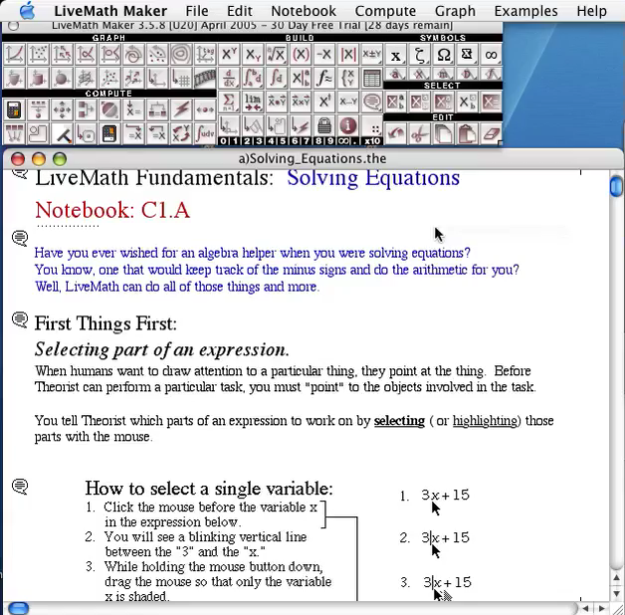Open the infinity symbol popup
Image resolution: width=625 pixels, height=615 pixels.
click(x=491, y=56)
